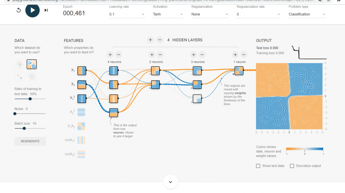Viewport: 345px width, 193px height.
Task: Add a neuron to the 3 neurons layer
Action: 193,55
